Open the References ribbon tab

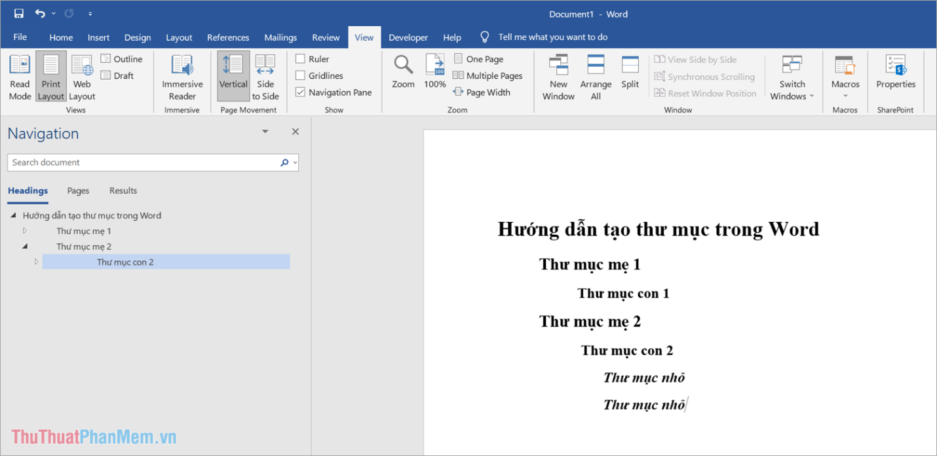pos(228,37)
